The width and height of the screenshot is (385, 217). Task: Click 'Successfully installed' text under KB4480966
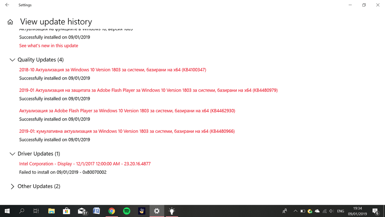coord(54,139)
